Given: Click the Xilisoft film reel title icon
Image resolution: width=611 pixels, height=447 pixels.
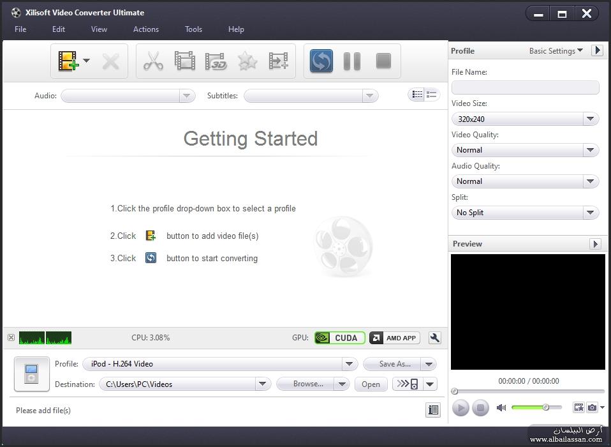Looking at the screenshot, I should [x=16, y=13].
